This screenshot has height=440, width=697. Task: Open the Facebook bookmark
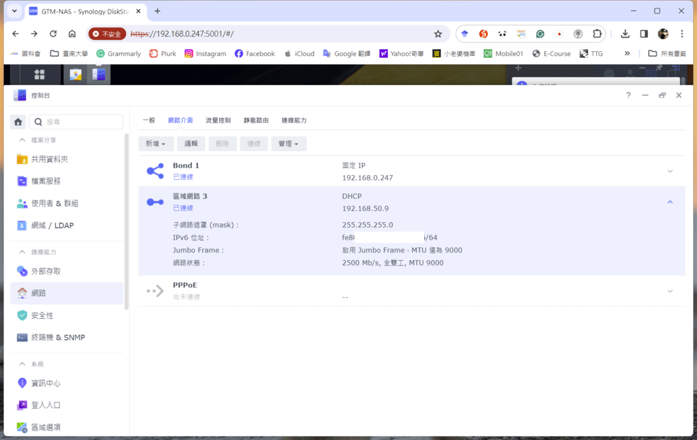(x=255, y=53)
